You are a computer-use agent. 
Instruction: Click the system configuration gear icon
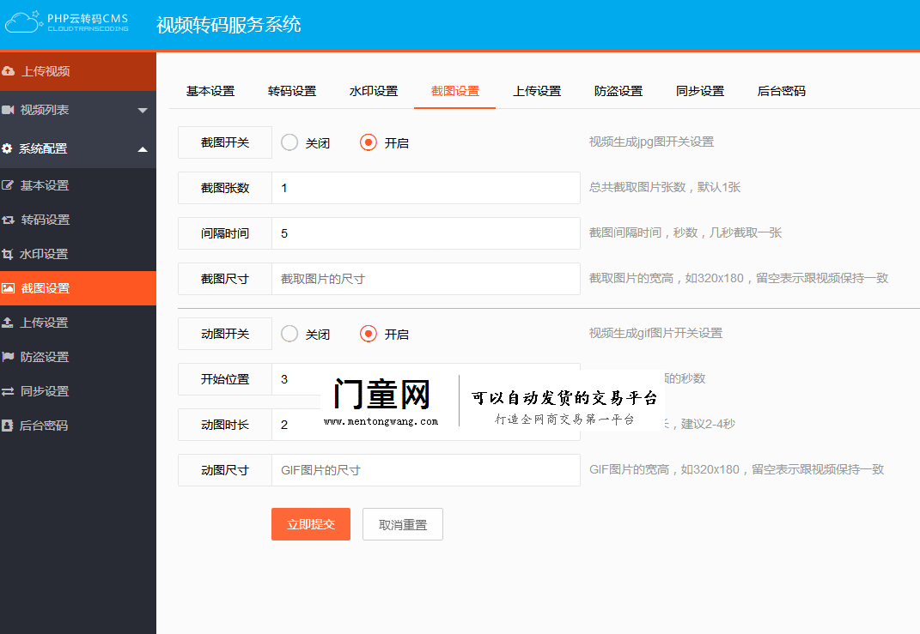tap(8, 148)
